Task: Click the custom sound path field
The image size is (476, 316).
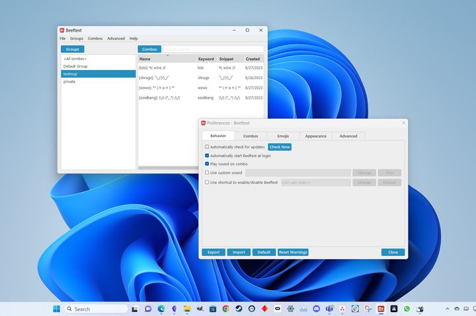Action: pos(298,173)
